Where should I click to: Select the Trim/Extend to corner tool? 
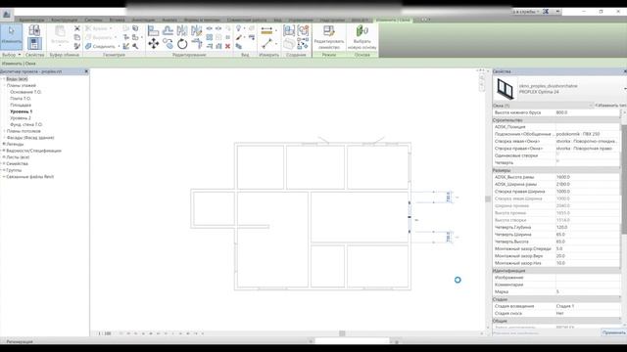pos(196,43)
